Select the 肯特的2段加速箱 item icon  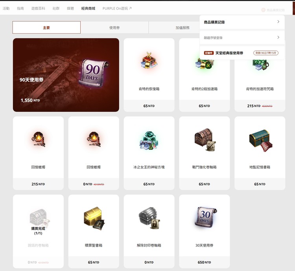(204, 64)
